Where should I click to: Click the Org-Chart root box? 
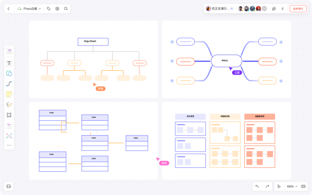(93, 42)
